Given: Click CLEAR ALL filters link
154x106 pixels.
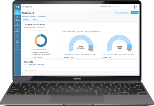Looking at the screenshot, I should [42, 20].
